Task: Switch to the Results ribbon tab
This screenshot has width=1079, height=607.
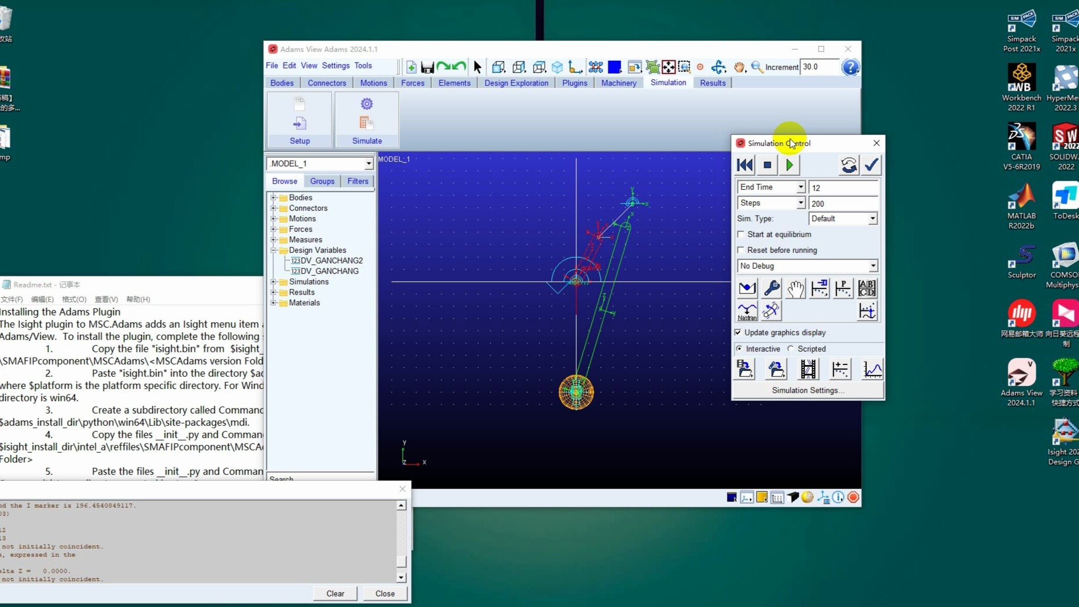Action: 712,83
